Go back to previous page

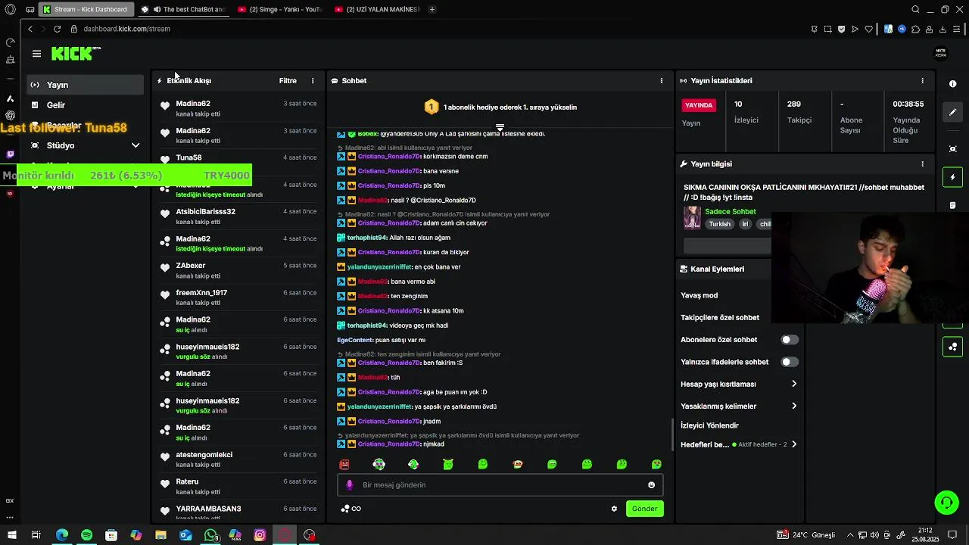tap(30, 29)
